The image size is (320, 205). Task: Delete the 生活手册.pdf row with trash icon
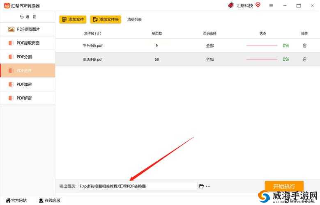click(304, 59)
